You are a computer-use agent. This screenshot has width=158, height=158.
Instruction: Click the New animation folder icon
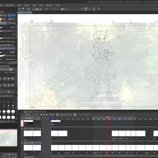61,115
